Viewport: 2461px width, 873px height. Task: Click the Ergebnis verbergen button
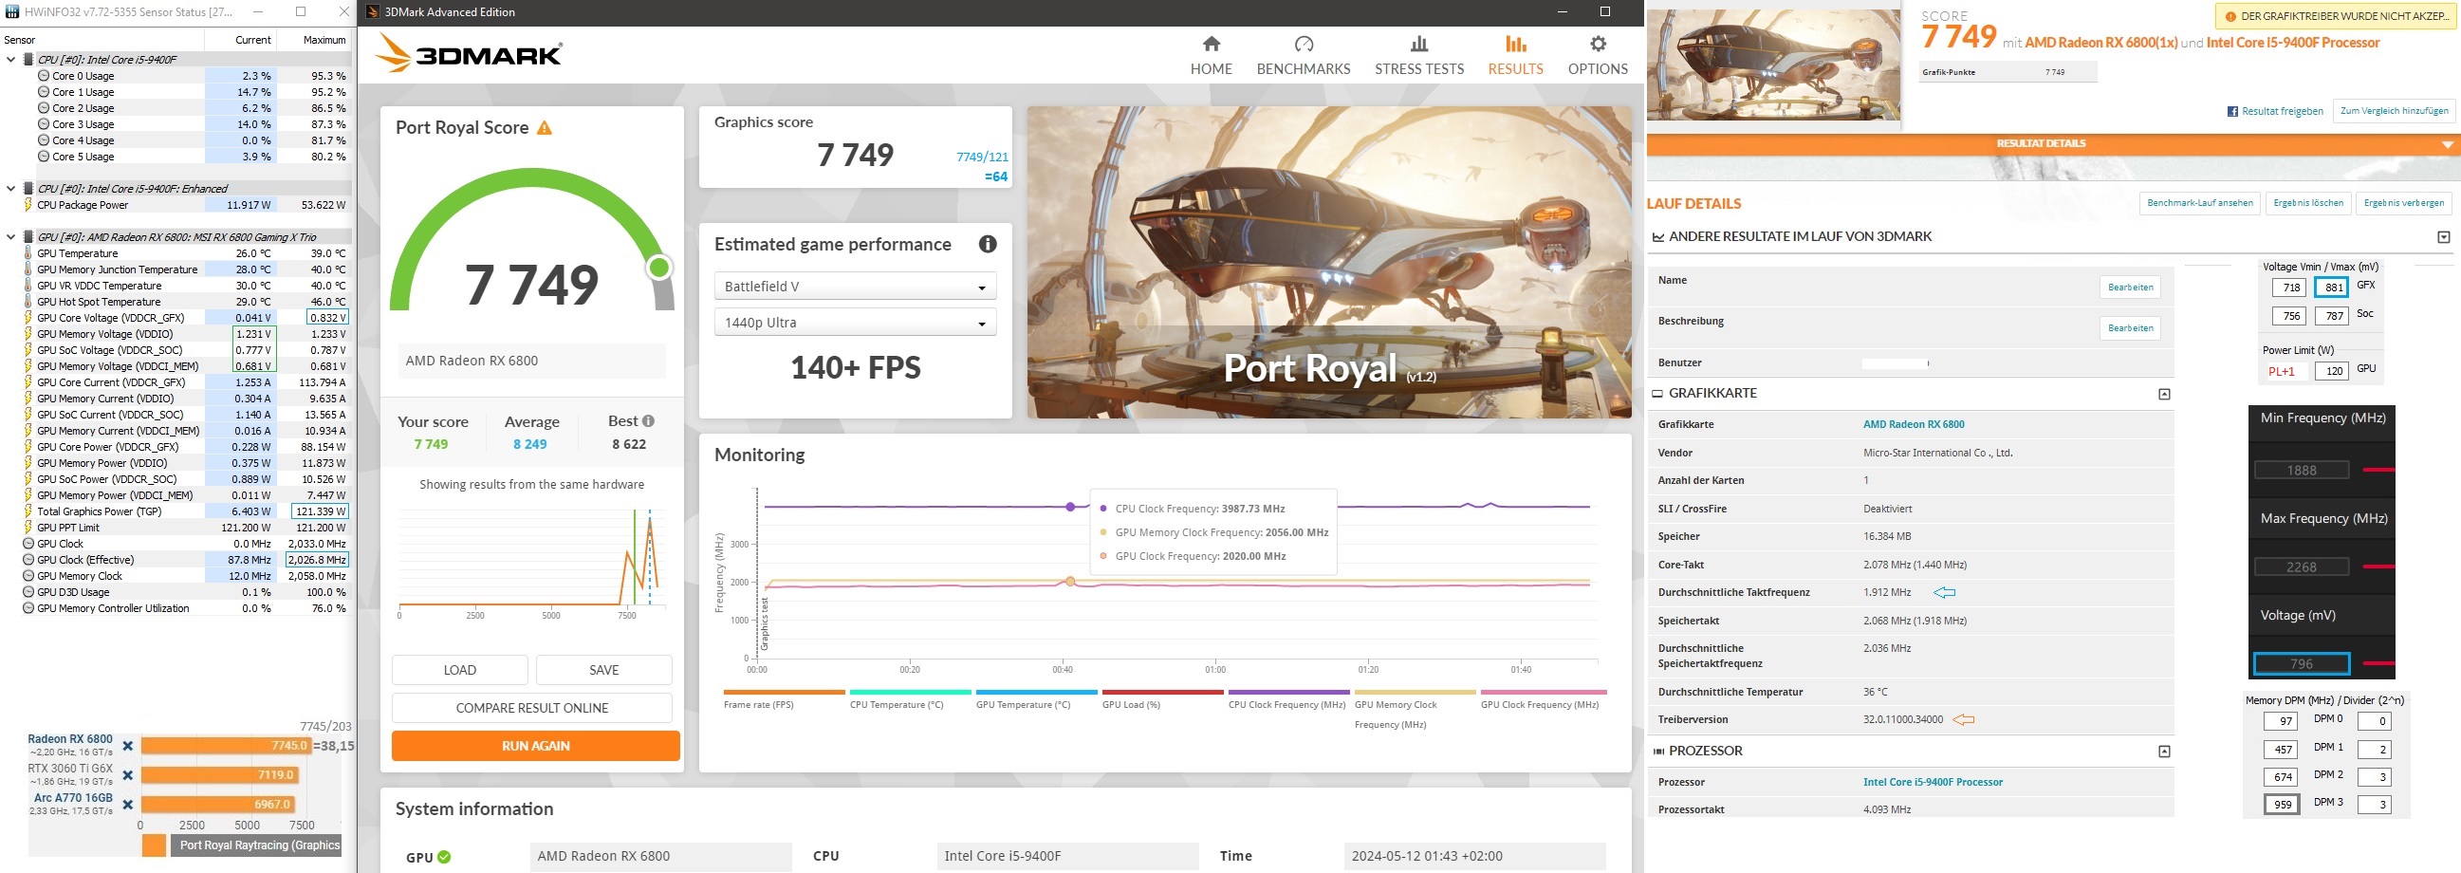pyautogui.click(x=2404, y=203)
